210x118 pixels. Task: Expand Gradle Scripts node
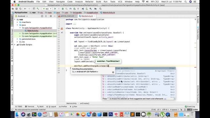(x=15, y=45)
